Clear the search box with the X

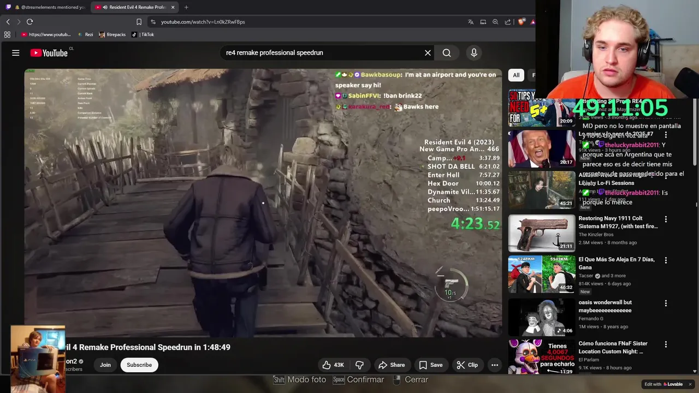(x=428, y=53)
